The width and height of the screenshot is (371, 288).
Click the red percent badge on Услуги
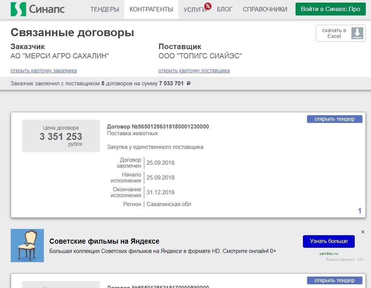208,6
